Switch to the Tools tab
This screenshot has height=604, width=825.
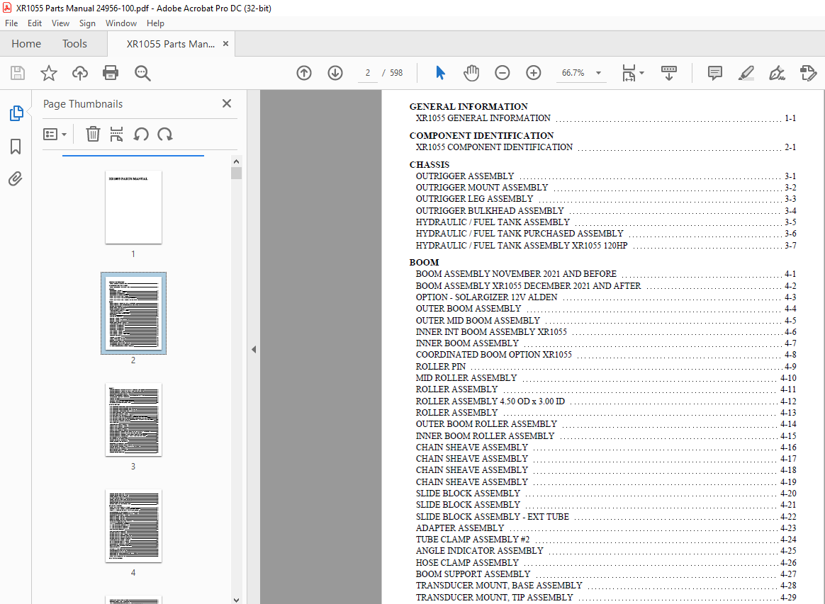[x=74, y=44]
